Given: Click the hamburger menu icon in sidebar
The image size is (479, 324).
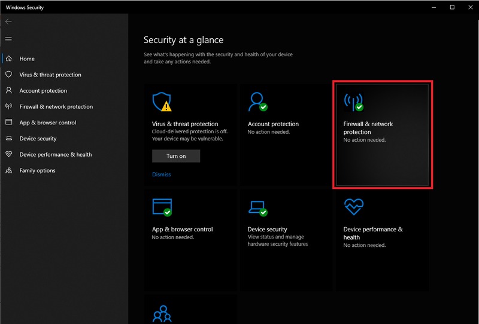Looking at the screenshot, I should point(8,39).
